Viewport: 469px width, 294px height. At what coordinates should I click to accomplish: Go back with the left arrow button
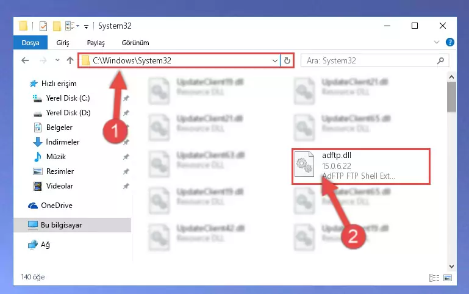25,60
